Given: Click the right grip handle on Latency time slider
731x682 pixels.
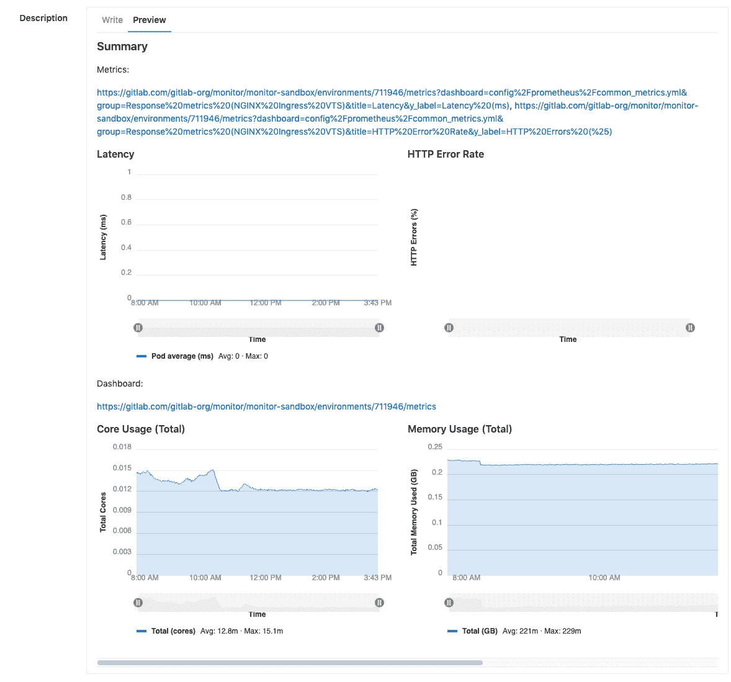Looking at the screenshot, I should click(379, 327).
